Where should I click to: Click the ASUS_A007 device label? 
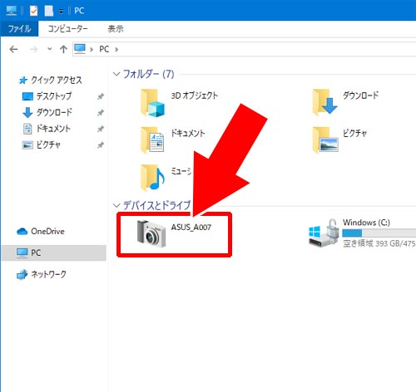191,228
